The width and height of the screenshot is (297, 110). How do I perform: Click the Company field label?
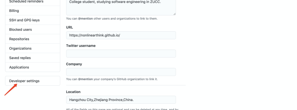74,64
